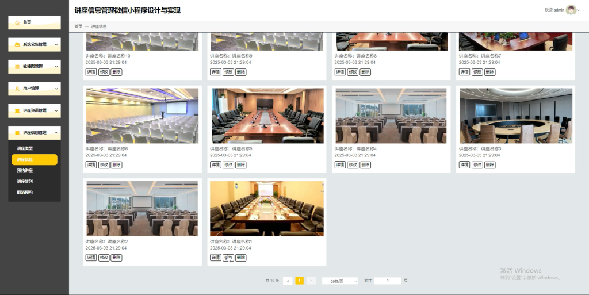Select 讲座类型 submenu item
This screenshot has height=295, width=589.
pyautogui.click(x=25, y=148)
